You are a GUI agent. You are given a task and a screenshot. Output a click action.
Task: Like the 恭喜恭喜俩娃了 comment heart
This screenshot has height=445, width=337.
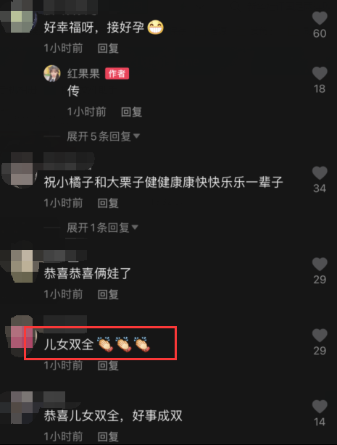[320, 265]
